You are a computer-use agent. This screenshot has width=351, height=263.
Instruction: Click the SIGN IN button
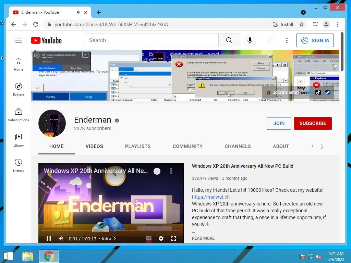(x=315, y=40)
